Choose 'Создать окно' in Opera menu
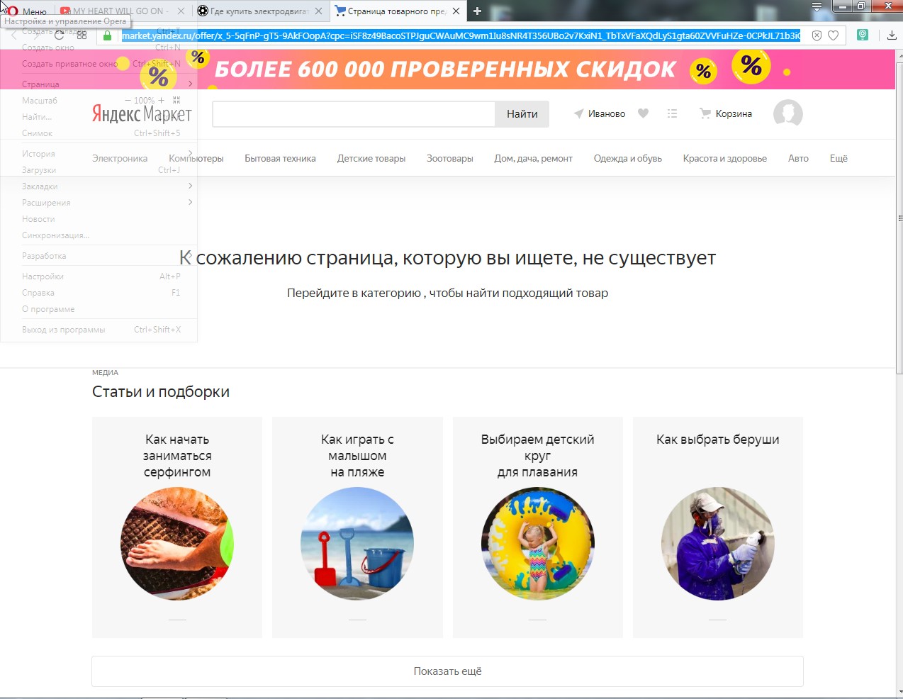Viewport: 903px width, 699px height. point(99,47)
